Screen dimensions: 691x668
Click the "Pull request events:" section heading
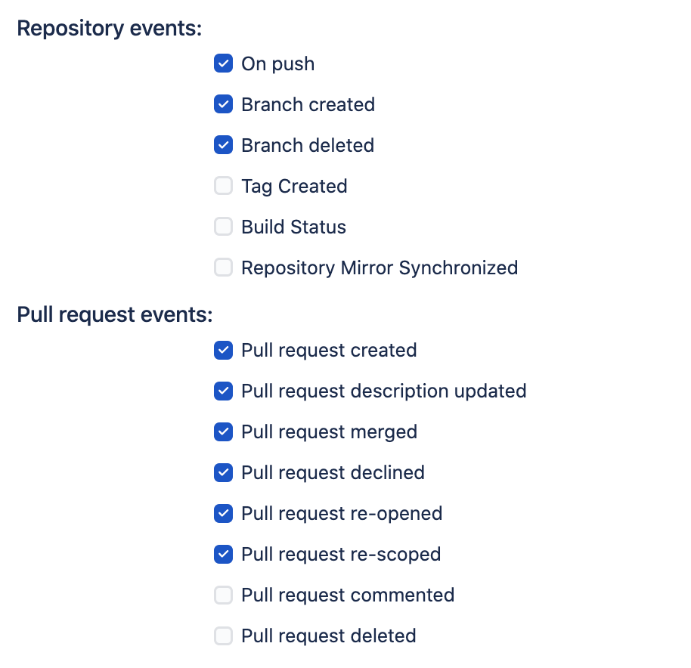115,314
